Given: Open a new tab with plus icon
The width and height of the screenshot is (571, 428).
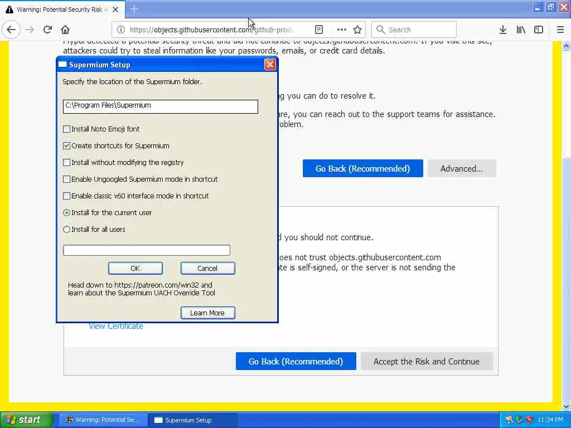Looking at the screenshot, I should tap(134, 9).
